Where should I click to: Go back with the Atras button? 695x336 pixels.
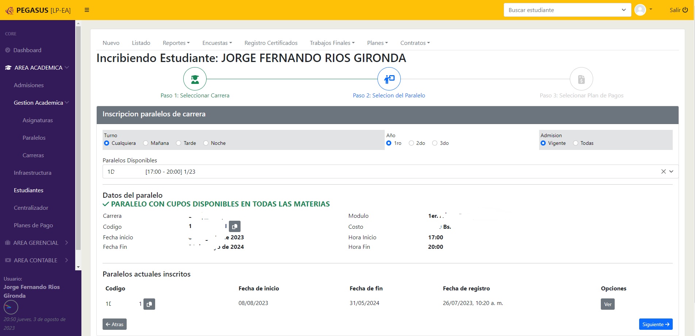coord(115,324)
